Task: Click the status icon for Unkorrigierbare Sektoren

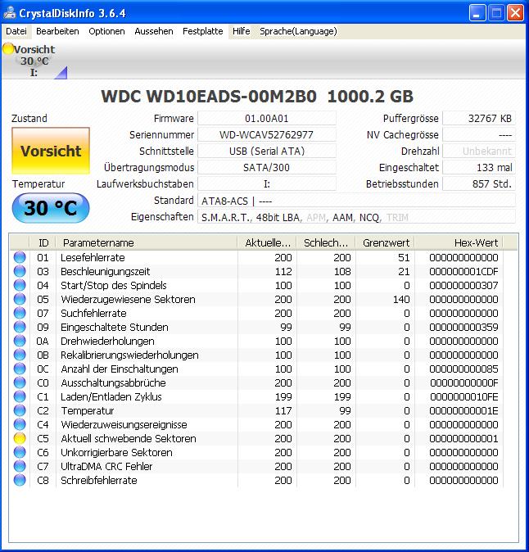Action: pyautogui.click(x=20, y=452)
